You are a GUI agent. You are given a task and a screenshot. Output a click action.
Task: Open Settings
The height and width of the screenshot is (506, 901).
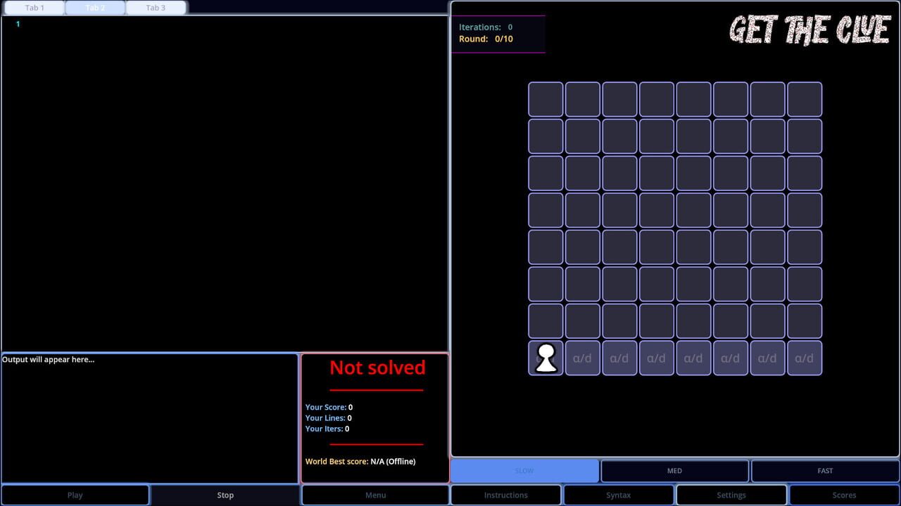tap(731, 495)
